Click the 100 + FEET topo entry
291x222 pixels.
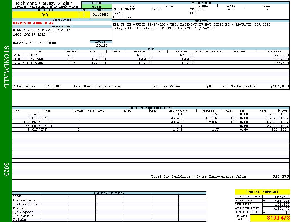123,17
